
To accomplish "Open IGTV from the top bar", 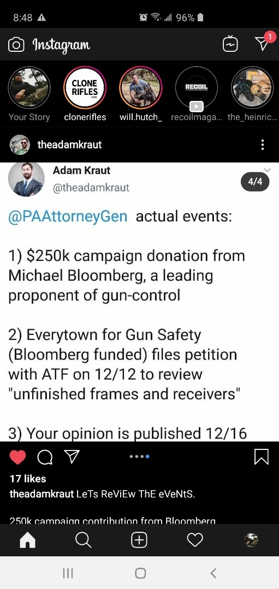I will pos(230,44).
